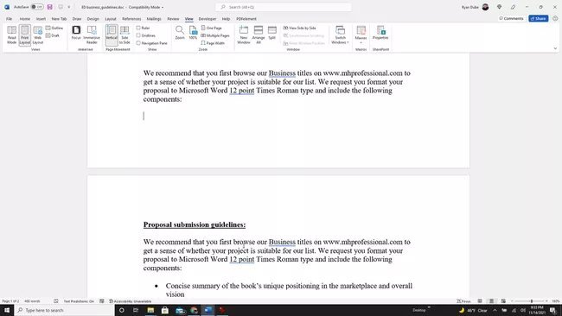
Task: Switch to Side to Side page movement
Action: [x=125, y=35]
